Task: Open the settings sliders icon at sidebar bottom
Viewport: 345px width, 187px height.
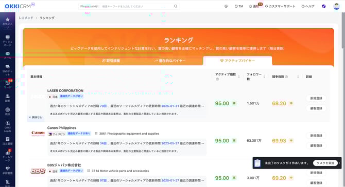Action: [8, 182]
